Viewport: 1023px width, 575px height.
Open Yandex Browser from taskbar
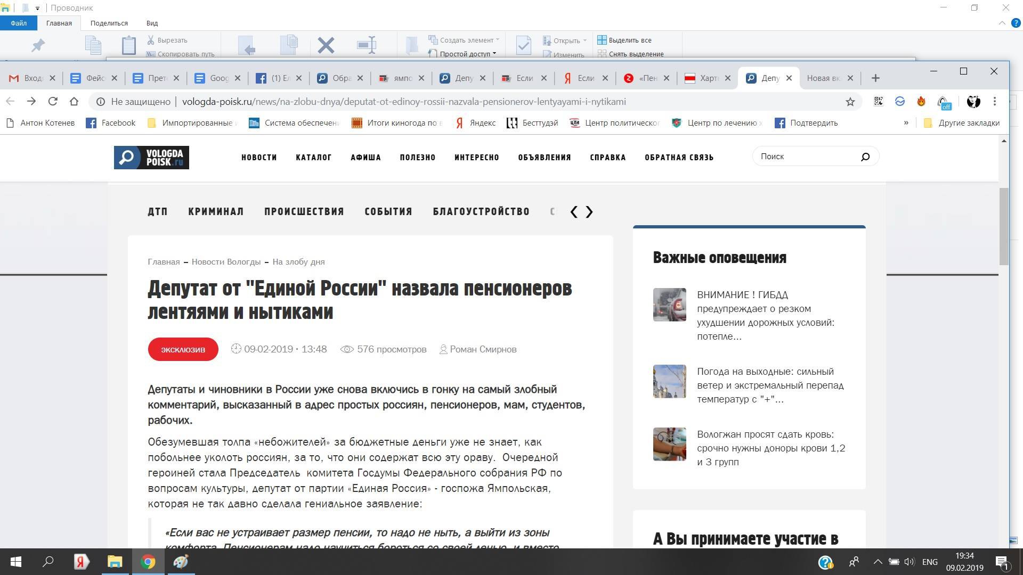pos(81,562)
